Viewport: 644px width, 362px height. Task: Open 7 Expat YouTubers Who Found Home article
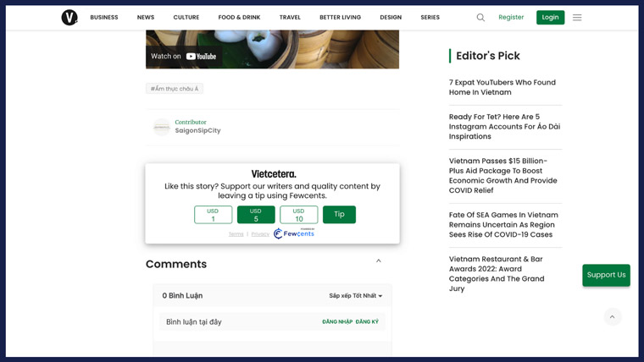tap(502, 87)
